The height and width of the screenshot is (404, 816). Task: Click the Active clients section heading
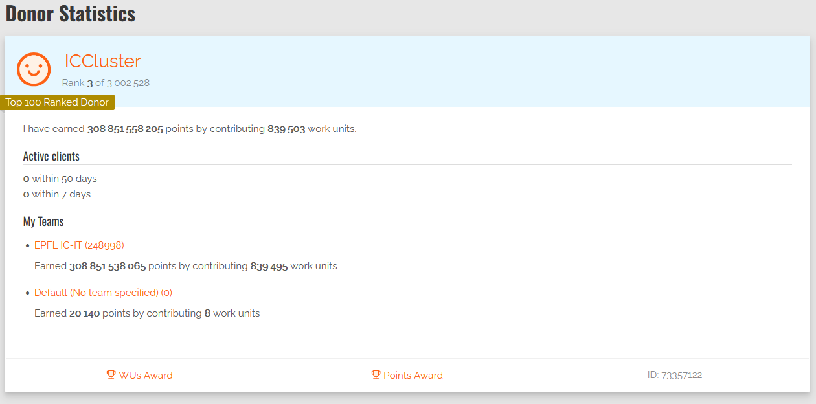51,156
